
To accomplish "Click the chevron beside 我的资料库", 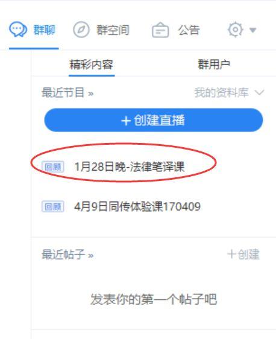I will pos(259,92).
